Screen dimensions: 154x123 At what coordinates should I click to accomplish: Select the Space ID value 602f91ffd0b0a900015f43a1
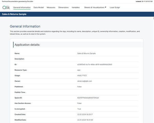pyautogui.click(x=88, y=98)
